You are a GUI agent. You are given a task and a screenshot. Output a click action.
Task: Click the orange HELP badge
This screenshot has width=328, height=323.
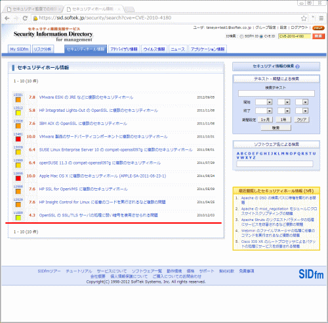pyautogui.click(x=318, y=28)
